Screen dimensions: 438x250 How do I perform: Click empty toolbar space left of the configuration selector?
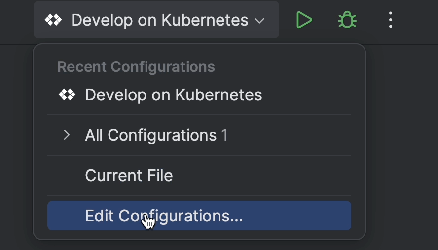click(x=16, y=20)
